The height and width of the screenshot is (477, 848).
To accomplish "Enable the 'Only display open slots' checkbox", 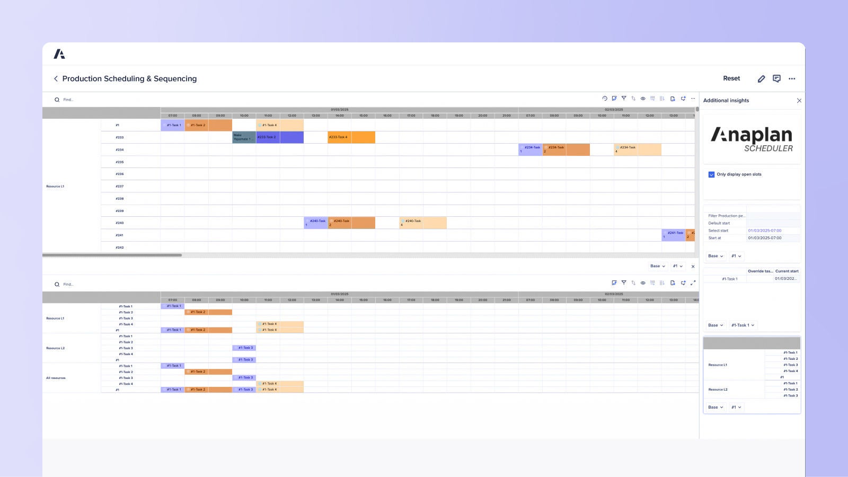I will pos(711,174).
